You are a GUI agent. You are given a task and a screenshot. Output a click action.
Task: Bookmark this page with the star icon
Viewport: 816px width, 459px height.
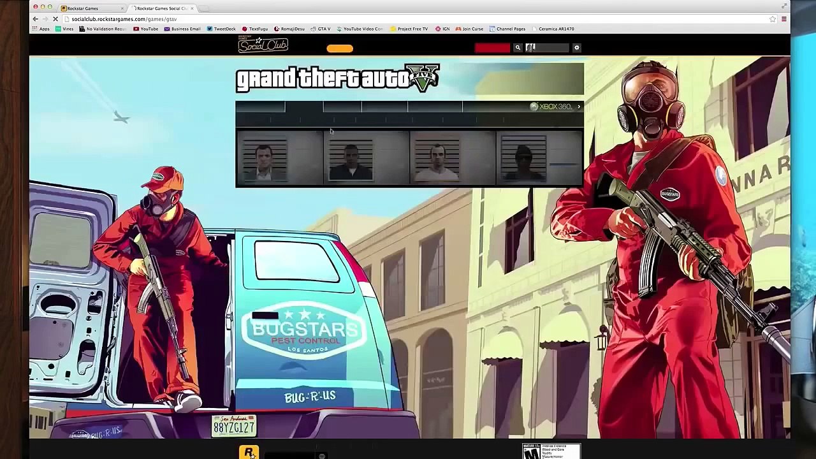(x=773, y=19)
